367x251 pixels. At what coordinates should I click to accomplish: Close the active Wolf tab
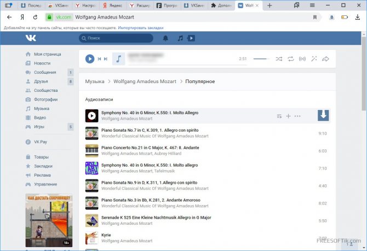click(257, 5)
